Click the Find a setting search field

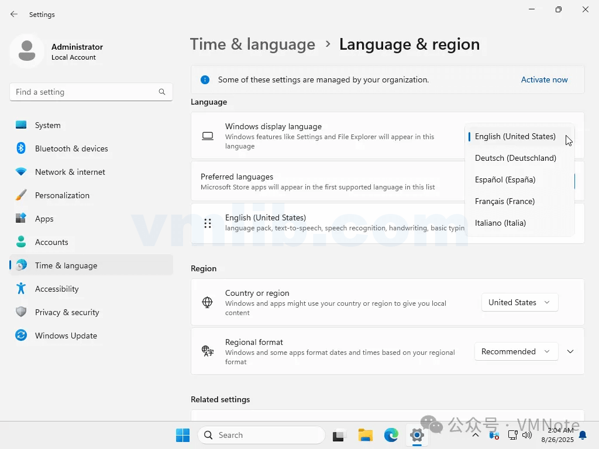click(x=85, y=92)
